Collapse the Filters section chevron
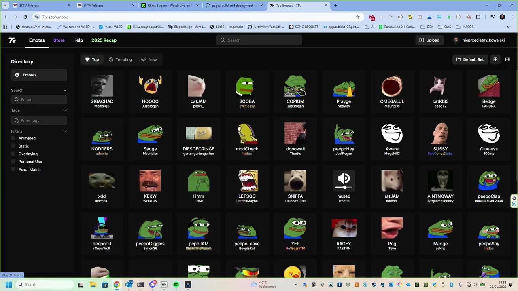Viewport: 518px width, 291px height. tap(65, 131)
